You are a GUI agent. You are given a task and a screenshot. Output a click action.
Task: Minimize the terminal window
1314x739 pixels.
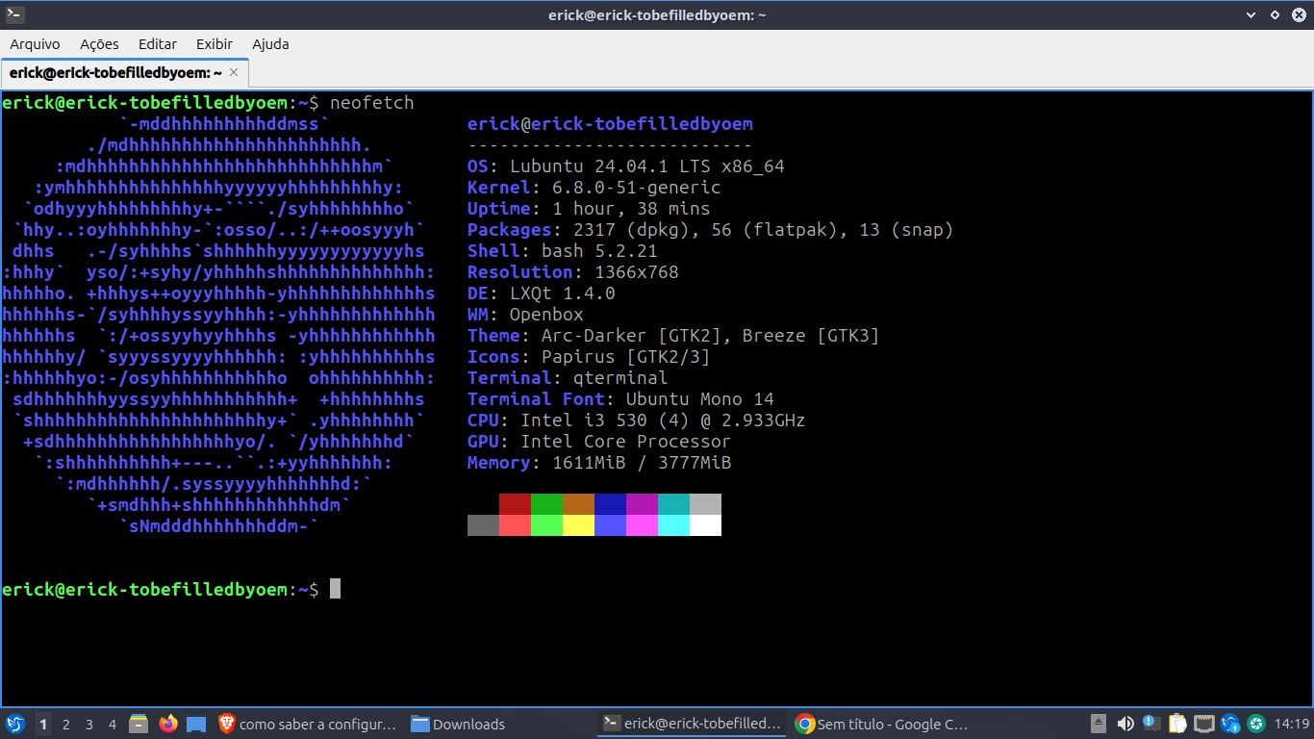tap(1251, 14)
